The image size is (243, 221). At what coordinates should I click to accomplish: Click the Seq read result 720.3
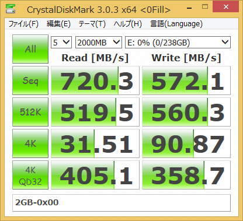click(95, 80)
